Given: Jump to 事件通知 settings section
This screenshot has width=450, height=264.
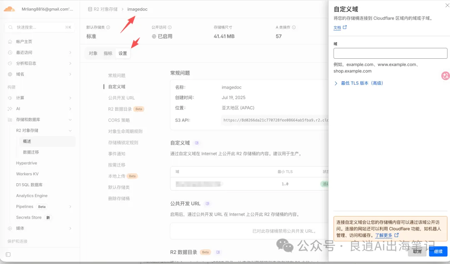Looking at the screenshot, I should tap(117, 154).
